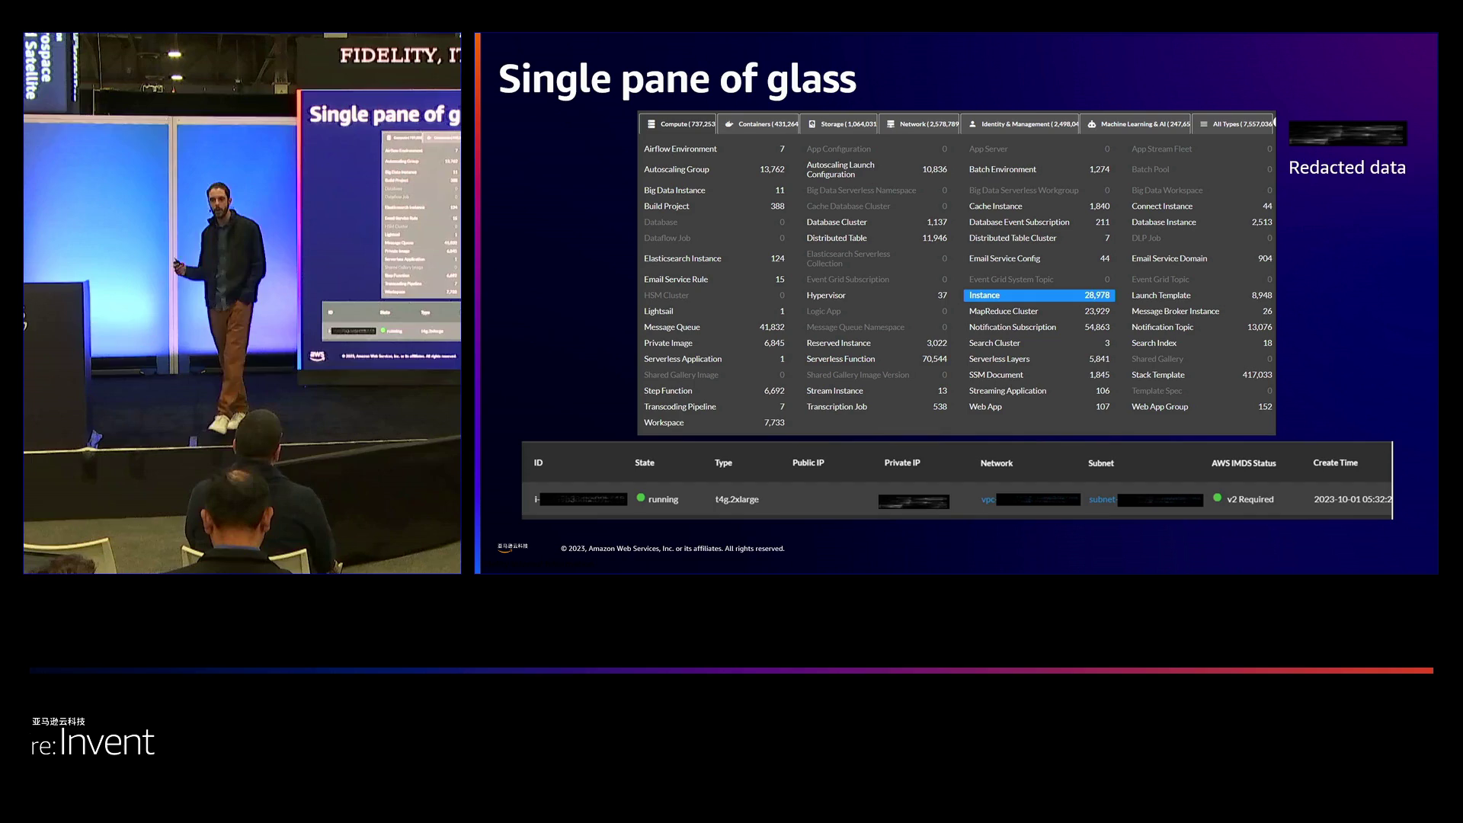Click the green IMDS v2 Required indicator
Screen dimensions: 1463x823
coord(1218,498)
